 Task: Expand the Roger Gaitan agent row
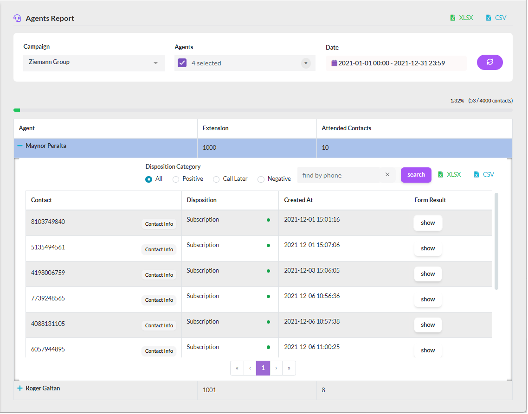(x=20, y=389)
